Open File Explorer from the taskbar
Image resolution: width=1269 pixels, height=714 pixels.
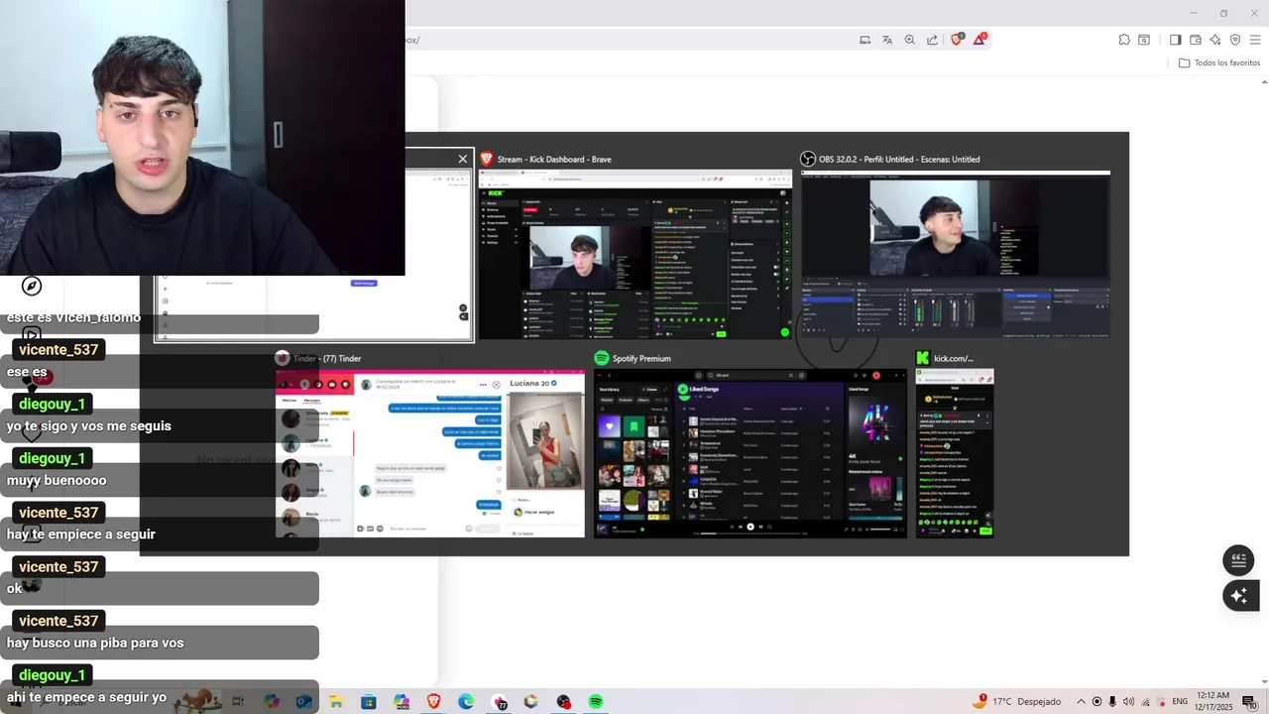point(336,702)
